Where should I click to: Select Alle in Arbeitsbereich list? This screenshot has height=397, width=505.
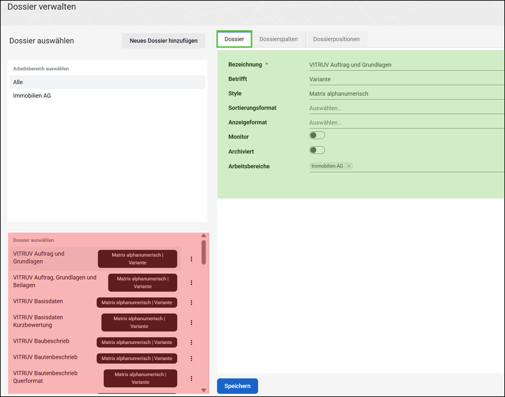[107, 82]
